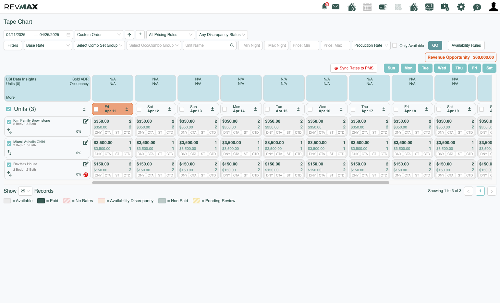Open the Select Comp Set Group dropdown
This screenshot has height=303, width=500.
coord(100,45)
